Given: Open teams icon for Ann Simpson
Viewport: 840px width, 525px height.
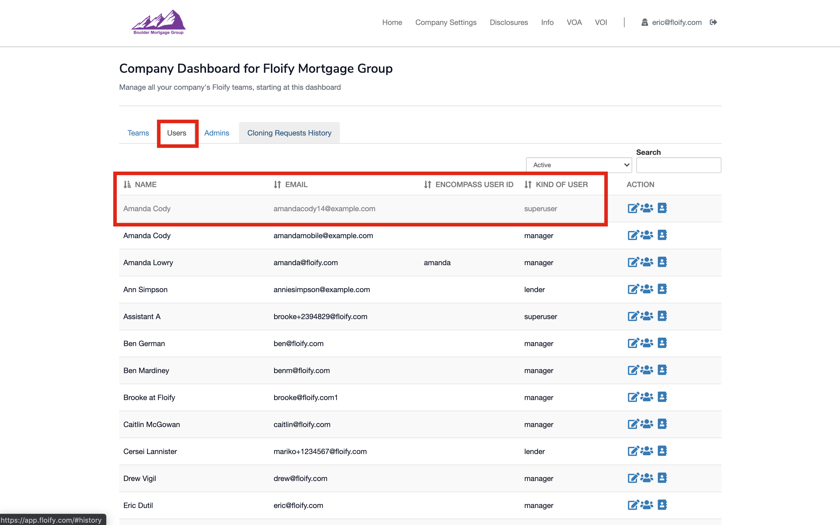Looking at the screenshot, I should tap(647, 289).
